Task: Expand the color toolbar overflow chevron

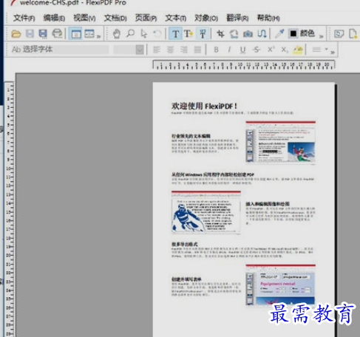Action: (x=321, y=36)
